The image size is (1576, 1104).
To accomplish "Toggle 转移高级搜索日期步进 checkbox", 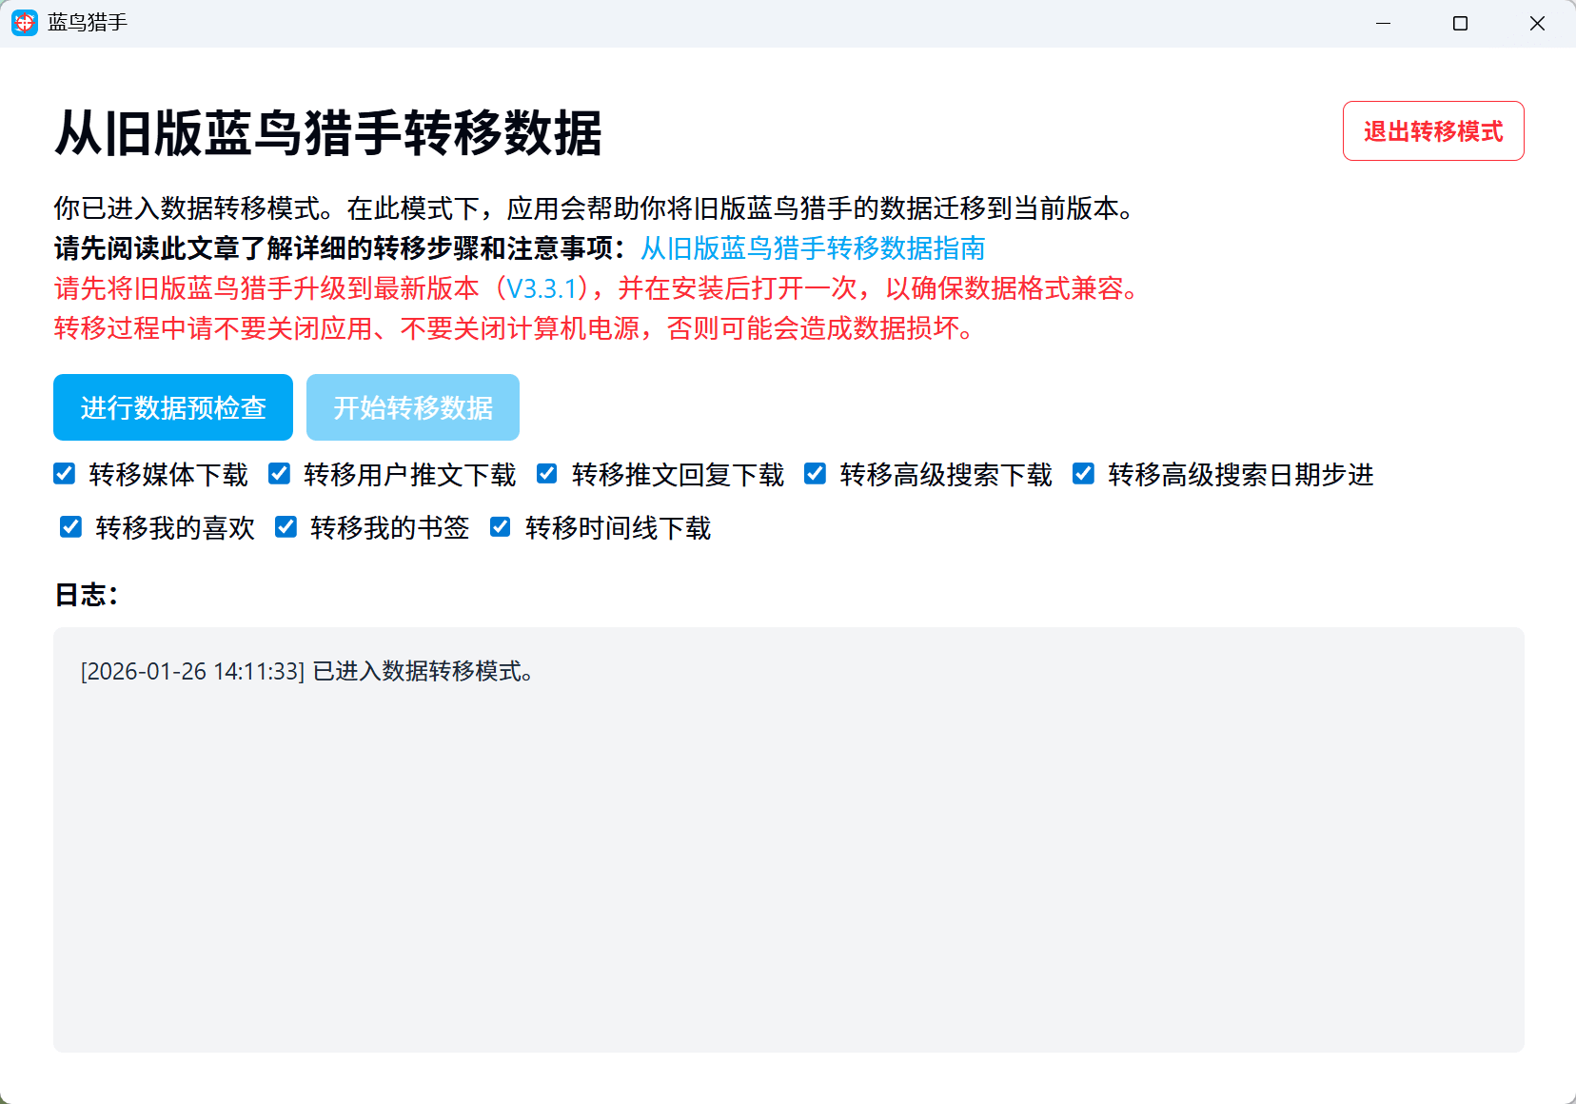I will tap(1084, 474).
